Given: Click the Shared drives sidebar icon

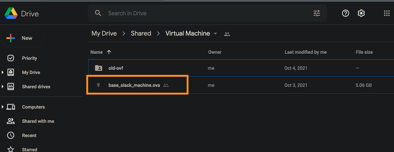Looking at the screenshot, I should pyautogui.click(x=11, y=87).
